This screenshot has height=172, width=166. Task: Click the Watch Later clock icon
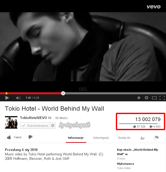139,98
